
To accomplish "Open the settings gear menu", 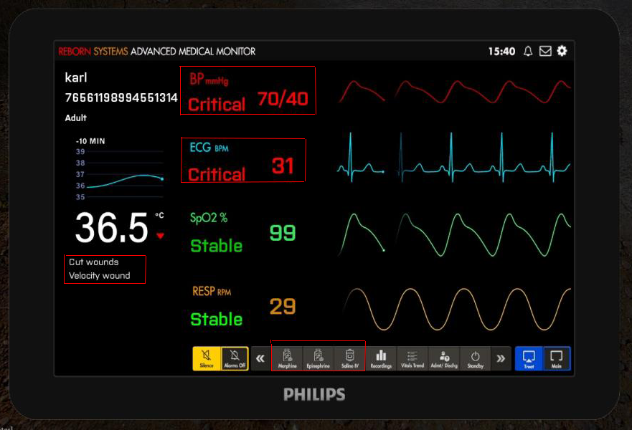I will pyautogui.click(x=562, y=51).
